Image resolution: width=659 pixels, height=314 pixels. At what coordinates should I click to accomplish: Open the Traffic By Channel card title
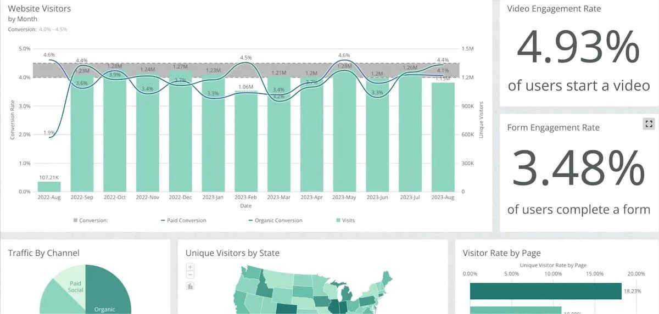pos(44,253)
